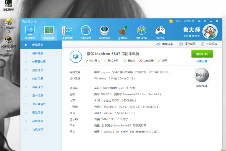Click 复制信息 copy info link
The width and height of the screenshot is (226, 151).
coord(202,61)
